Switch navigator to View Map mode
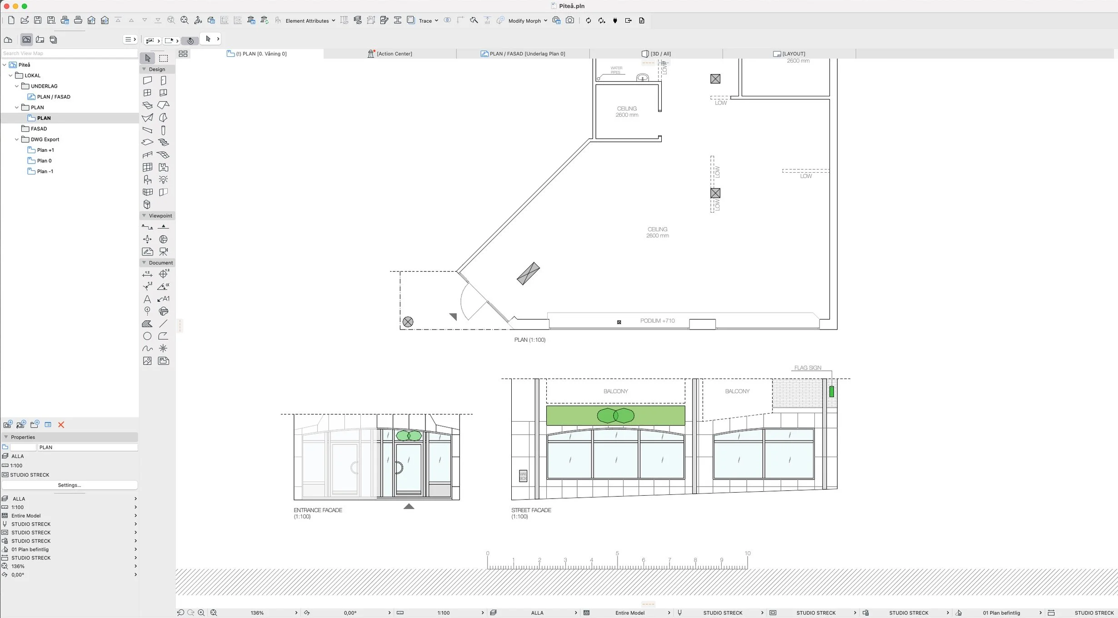The image size is (1118, 618). point(26,40)
